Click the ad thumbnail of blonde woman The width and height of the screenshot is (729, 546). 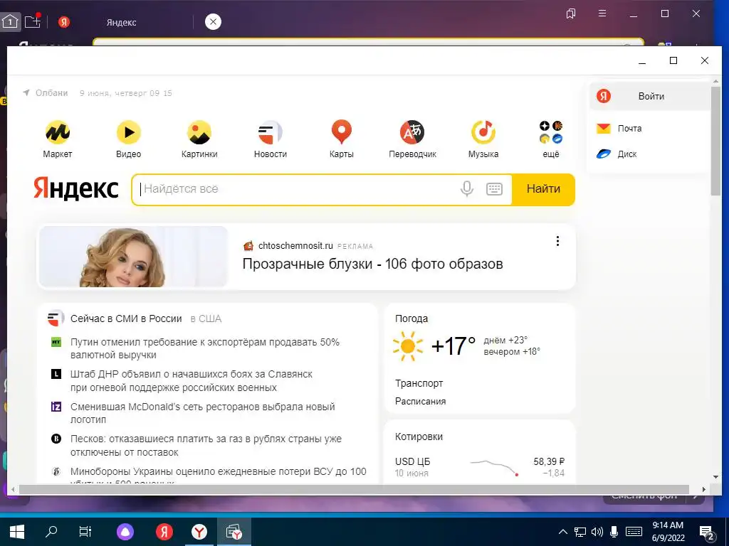(x=133, y=256)
